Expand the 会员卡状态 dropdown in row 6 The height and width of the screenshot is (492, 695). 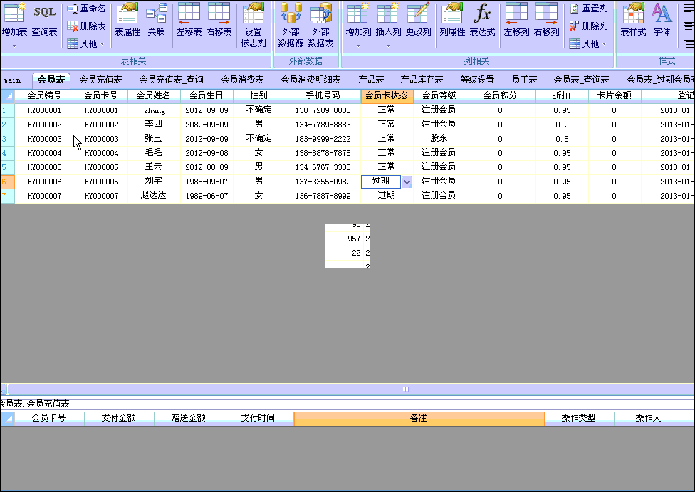[x=407, y=182]
